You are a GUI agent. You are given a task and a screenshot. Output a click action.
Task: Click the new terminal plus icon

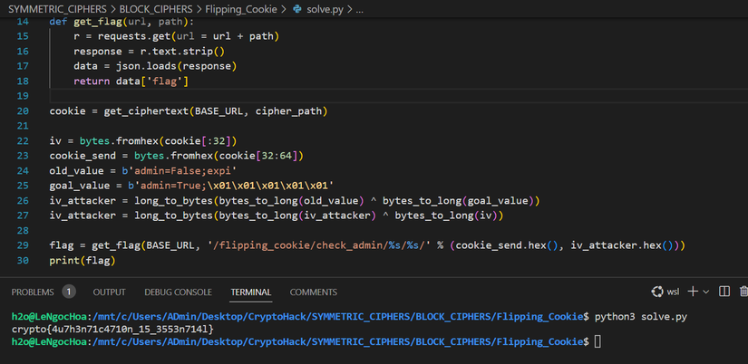coord(693,292)
